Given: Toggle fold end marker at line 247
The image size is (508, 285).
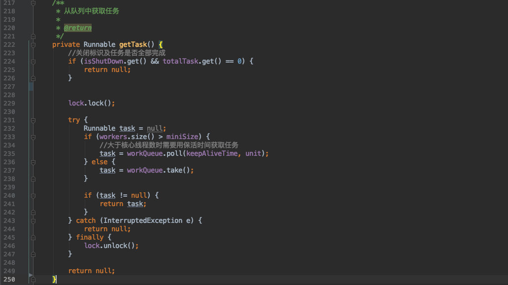Looking at the screenshot, I should click(33, 254).
